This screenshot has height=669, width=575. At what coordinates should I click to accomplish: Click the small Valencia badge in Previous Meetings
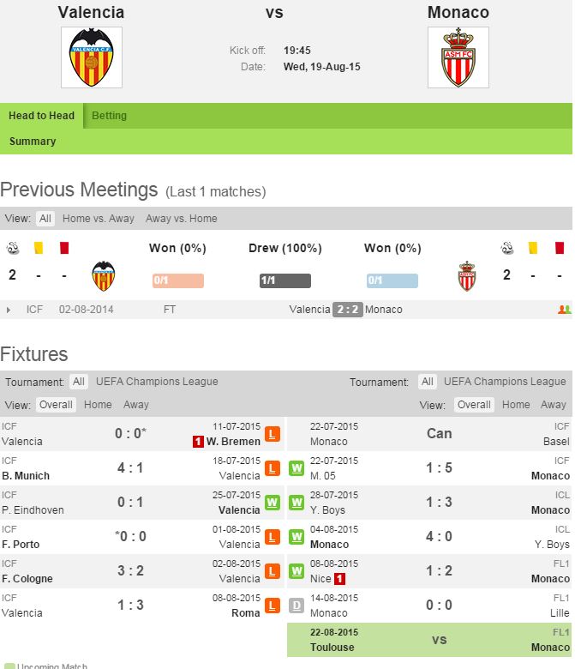[x=104, y=276]
